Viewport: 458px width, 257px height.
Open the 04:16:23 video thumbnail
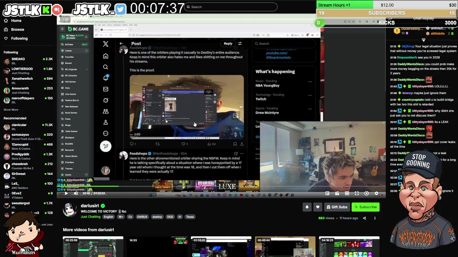349,246
